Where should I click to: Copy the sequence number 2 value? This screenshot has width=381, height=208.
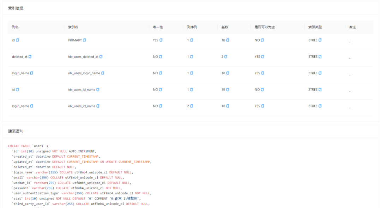(192, 106)
